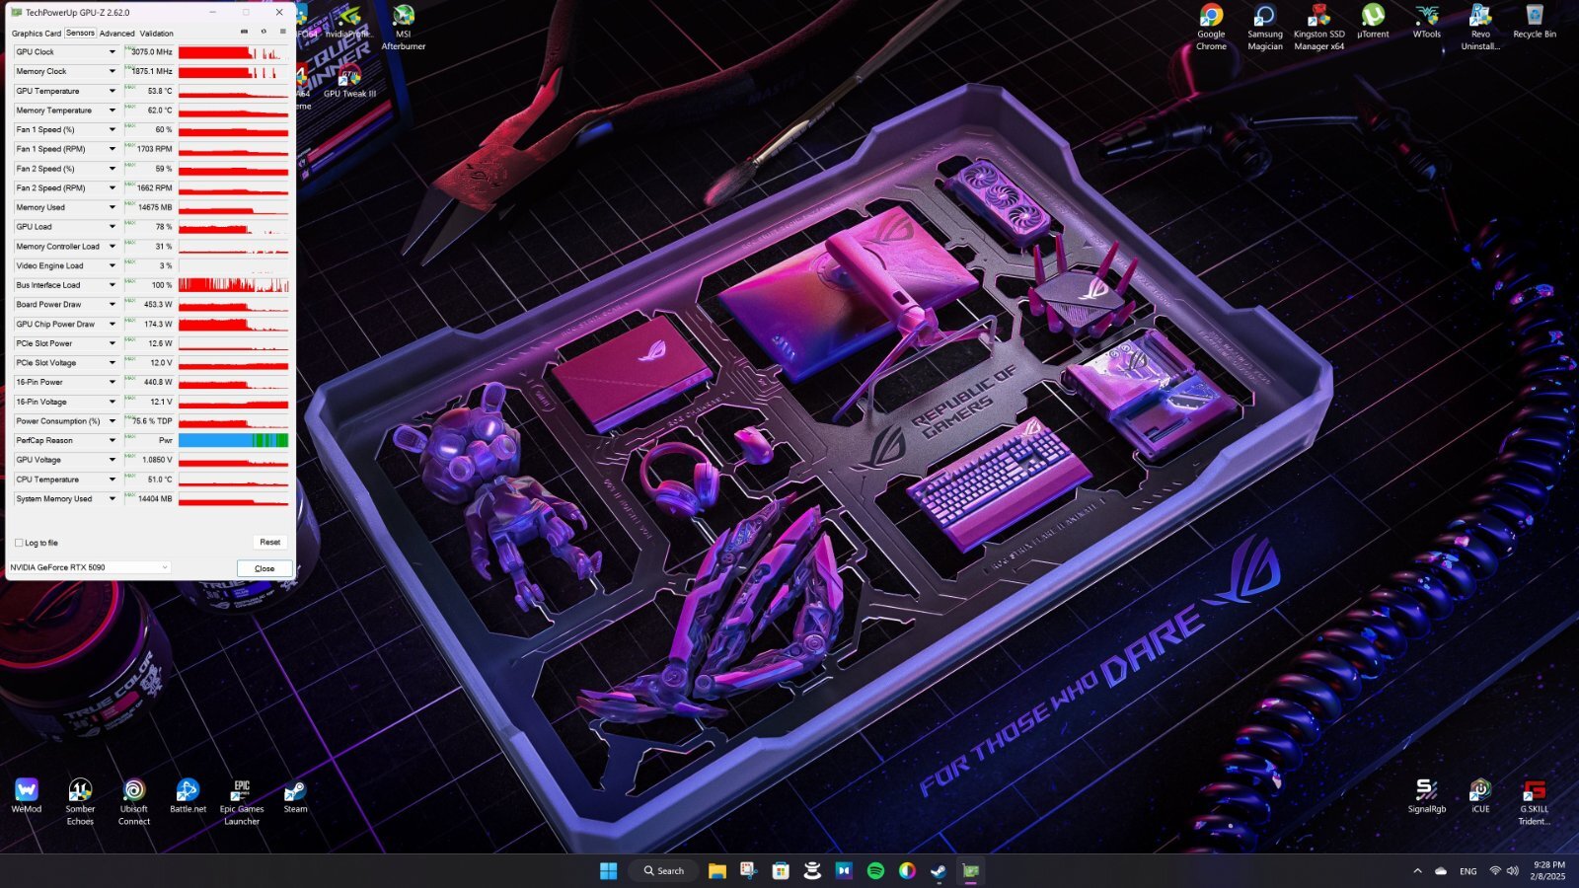Click the PerfCap Reason blue-green bar

click(x=234, y=440)
